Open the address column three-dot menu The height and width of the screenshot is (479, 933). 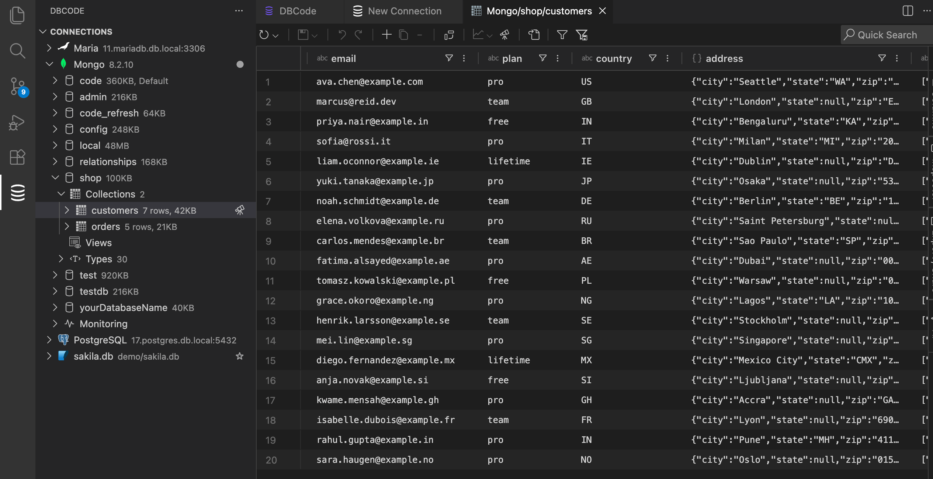897,58
